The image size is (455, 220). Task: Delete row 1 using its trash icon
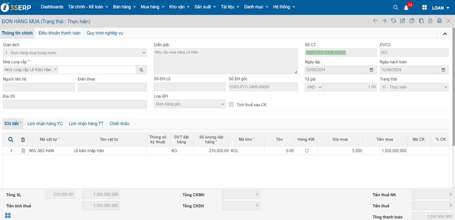click(23, 151)
